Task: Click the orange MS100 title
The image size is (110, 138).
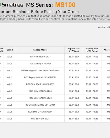Action: coord(65,5)
